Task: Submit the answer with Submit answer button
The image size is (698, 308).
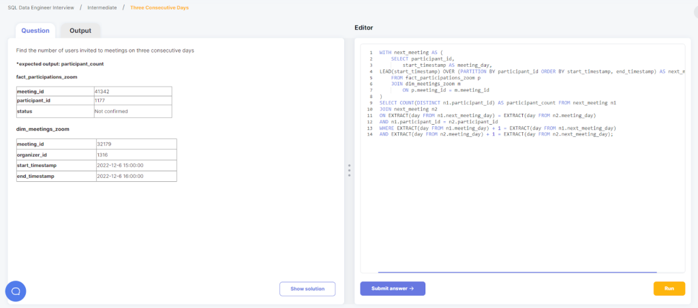Action: [392, 288]
